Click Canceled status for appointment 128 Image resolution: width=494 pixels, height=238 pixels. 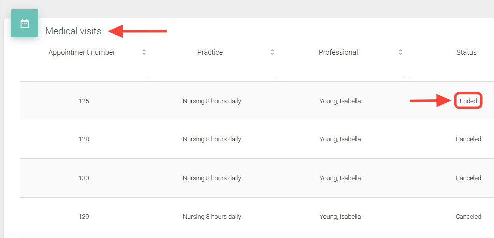[468, 139]
